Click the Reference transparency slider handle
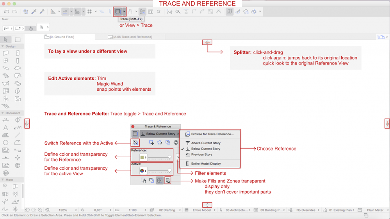The width and height of the screenshot is (390, 219). 170,157
